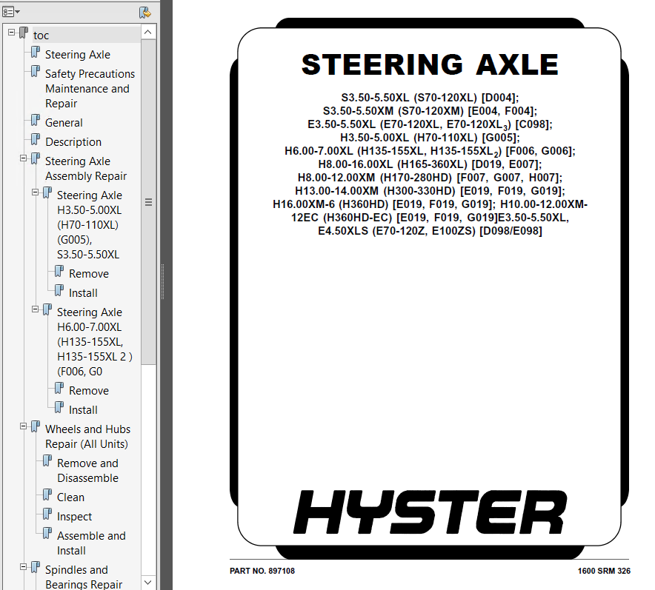Click the General bookmark icon
This screenshot has height=590, width=655.
[36, 121]
